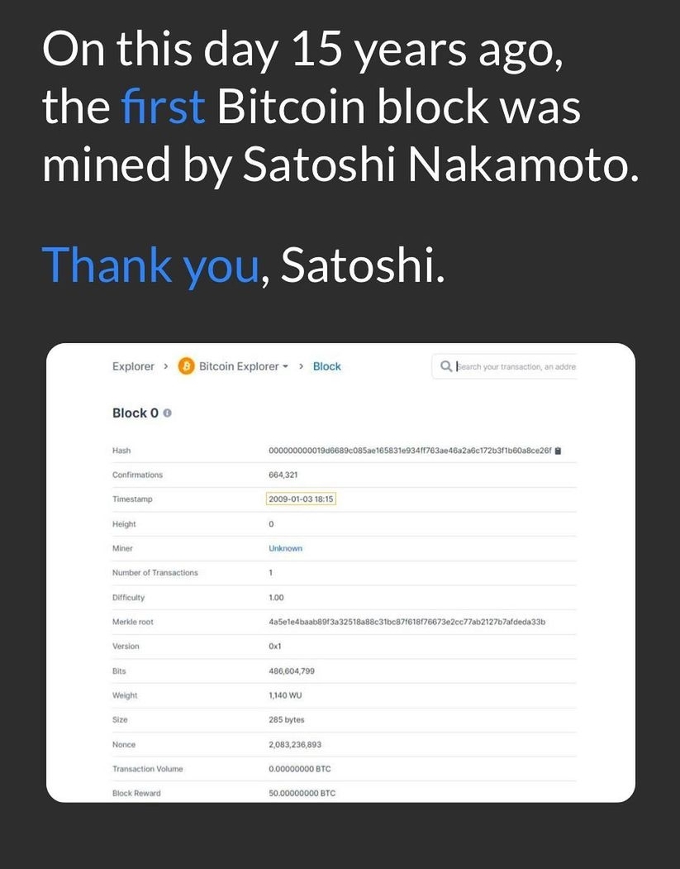This screenshot has width=680, height=869.
Task: Click the 50.00000000 BTC block reward value
Action: point(302,793)
